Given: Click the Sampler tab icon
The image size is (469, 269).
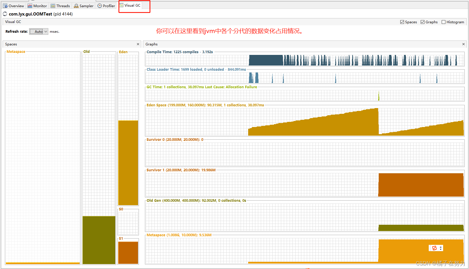Looking at the screenshot, I should tap(76, 6).
